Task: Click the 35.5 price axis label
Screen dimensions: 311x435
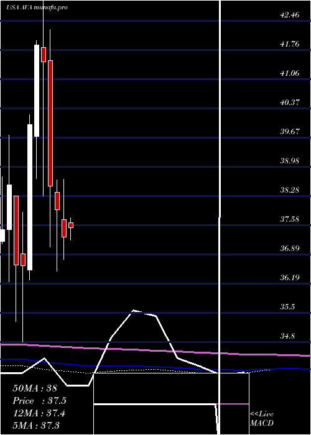Action: (x=287, y=307)
